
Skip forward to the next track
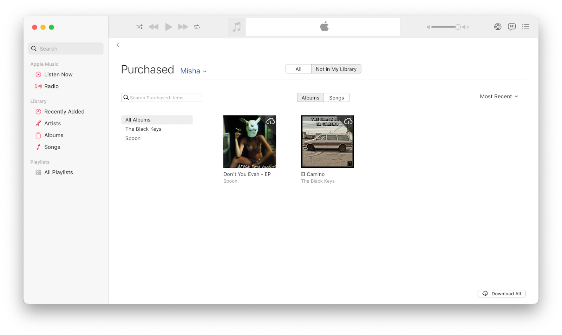[183, 27]
